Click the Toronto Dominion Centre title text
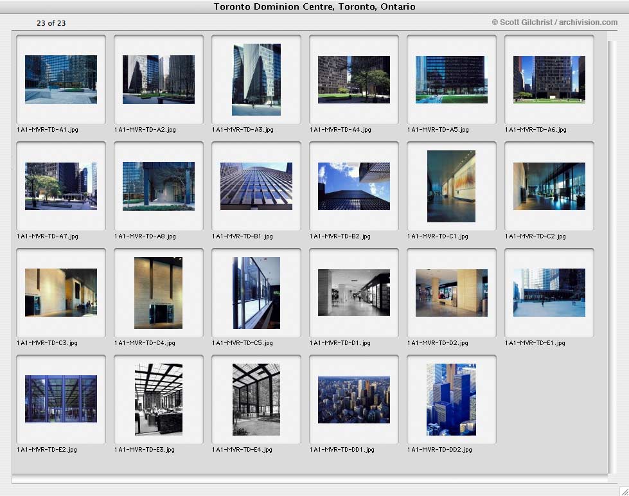The height and width of the screenshot is (496, 629). tap(315, 7)
